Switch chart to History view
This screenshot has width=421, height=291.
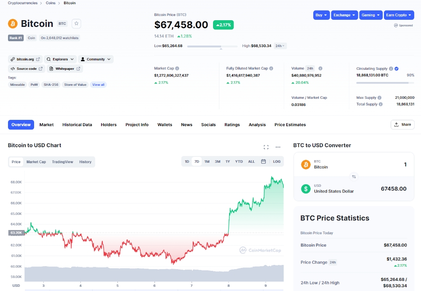point(85,162)
